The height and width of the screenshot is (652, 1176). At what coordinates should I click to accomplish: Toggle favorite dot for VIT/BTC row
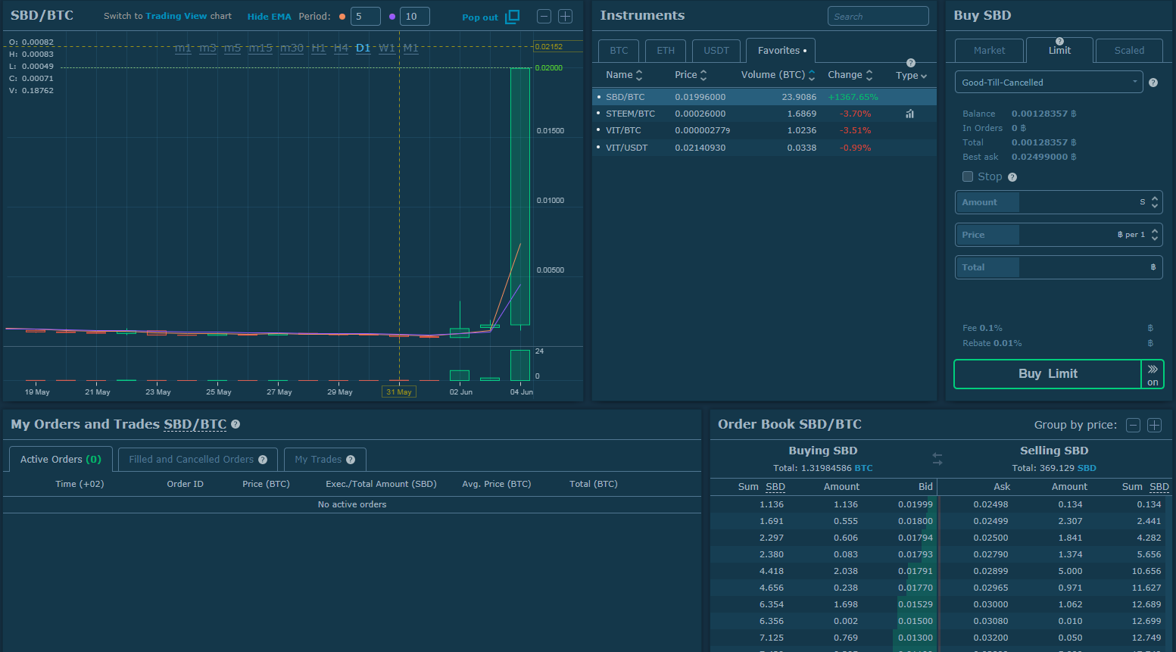coord(598,130)
